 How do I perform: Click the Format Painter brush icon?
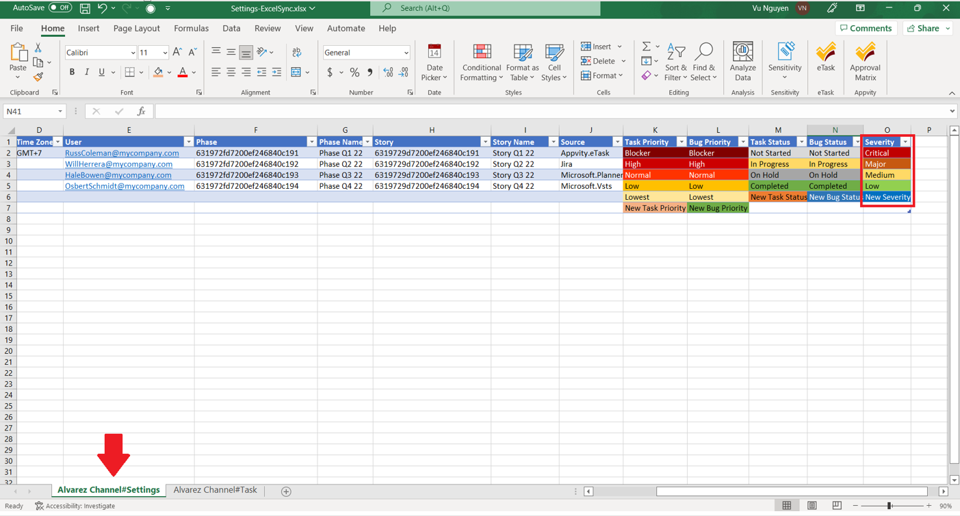[38, 77]
